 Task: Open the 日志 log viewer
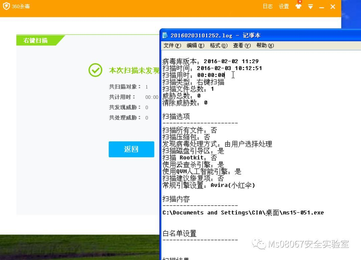pyautogui.click(x=267, y=6)
